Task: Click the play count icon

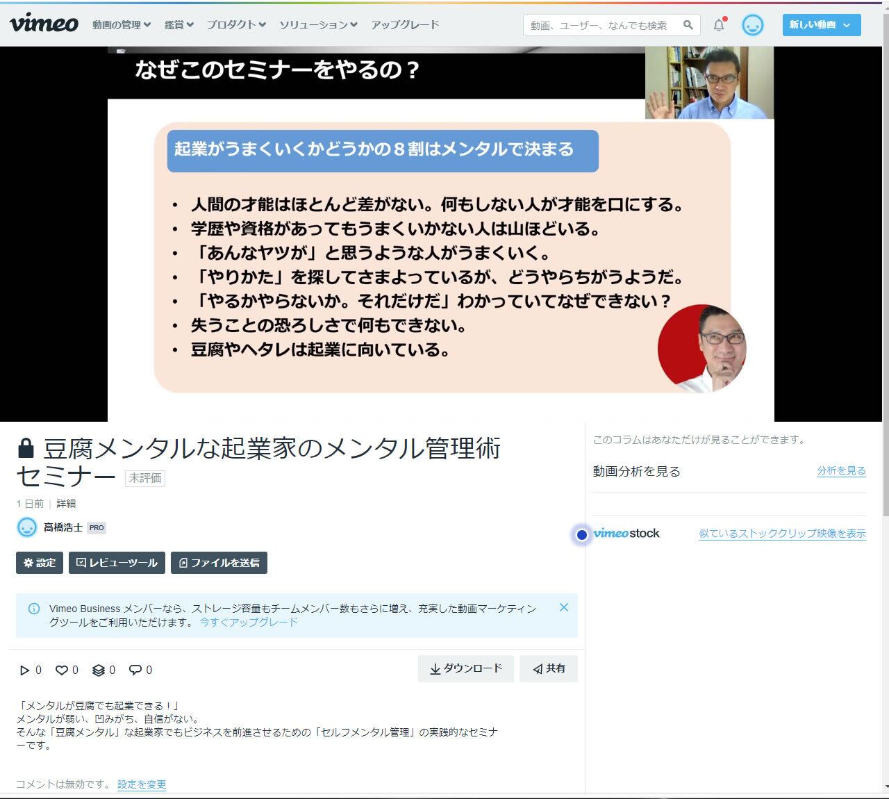Action: click(x=23, y=670)
